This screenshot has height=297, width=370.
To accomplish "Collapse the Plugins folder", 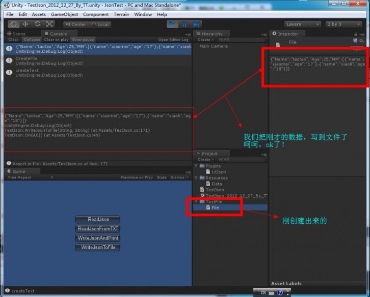I will pyautogui.click(x=196, y=166).
